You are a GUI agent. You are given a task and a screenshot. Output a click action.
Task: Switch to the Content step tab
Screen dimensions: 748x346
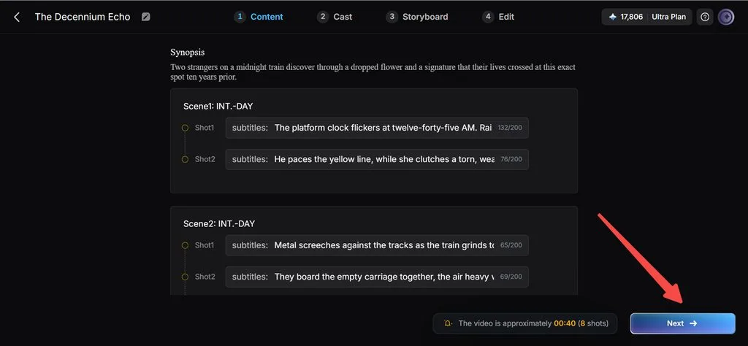[x=259, y=17]
